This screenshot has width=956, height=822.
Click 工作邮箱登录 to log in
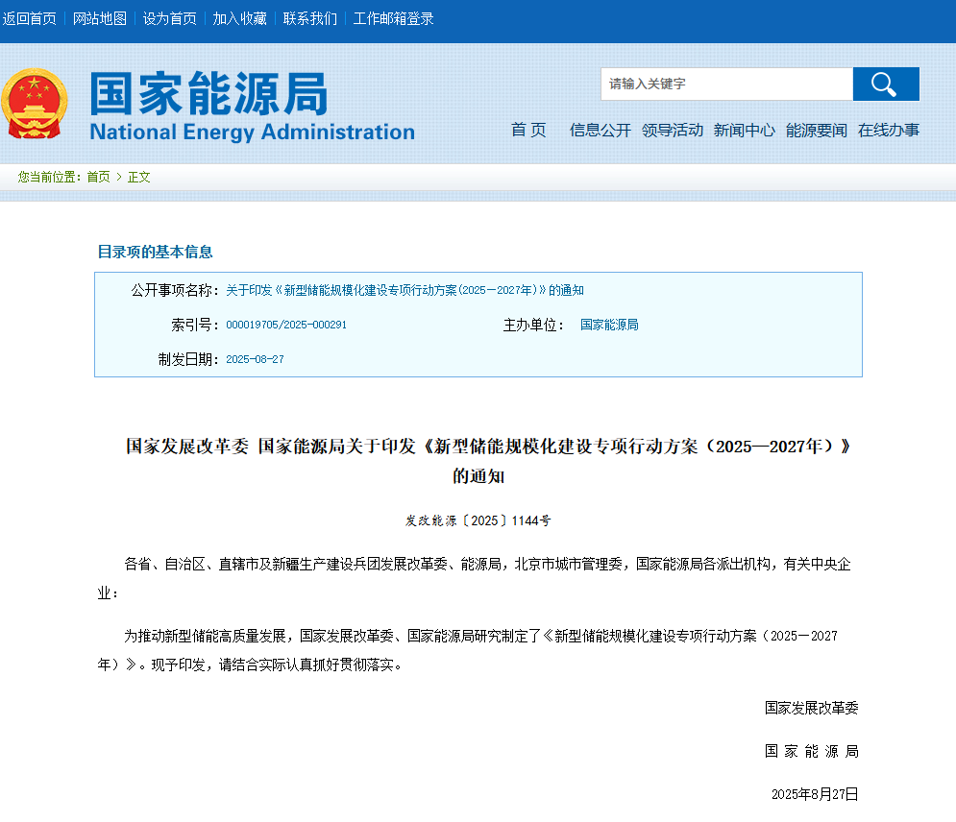pyautogui.click(x=394, y=17)
